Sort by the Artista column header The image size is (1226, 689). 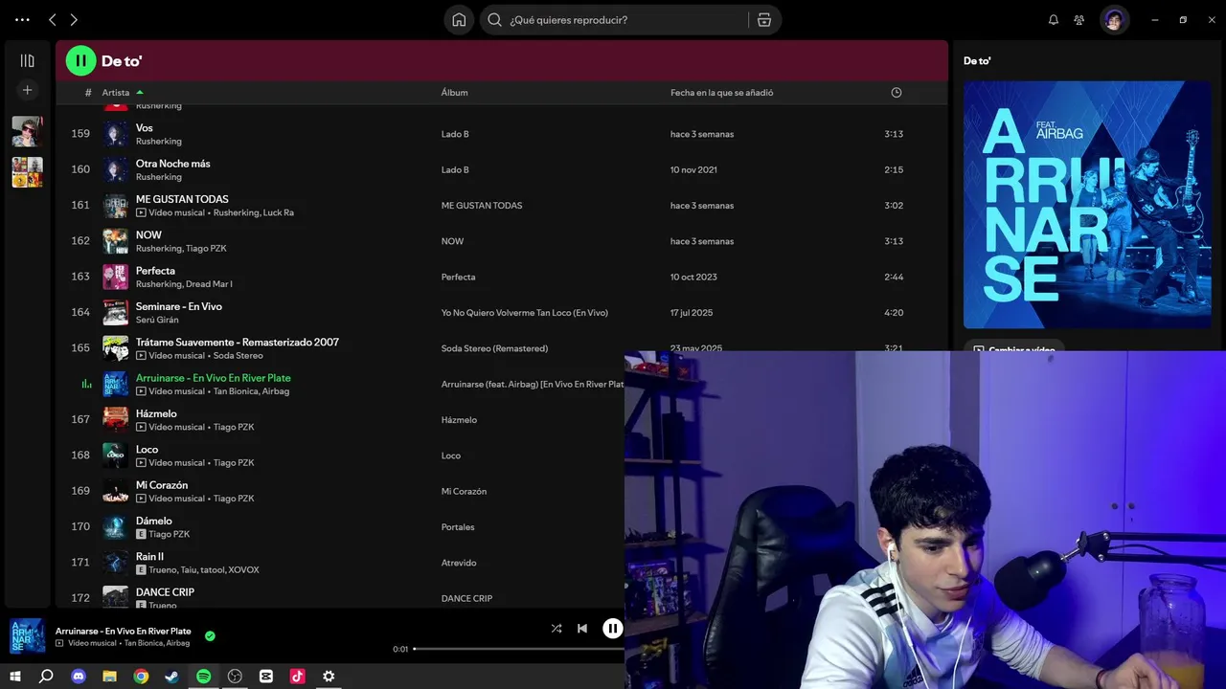point(116,93)
